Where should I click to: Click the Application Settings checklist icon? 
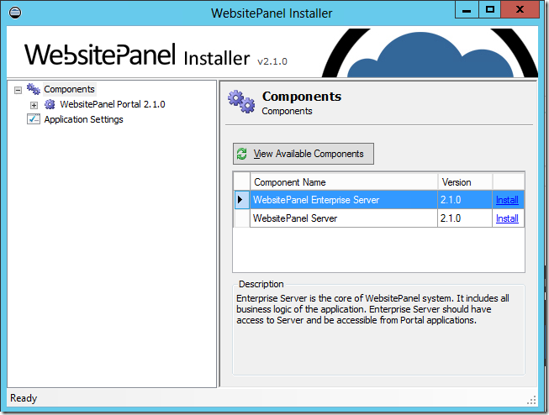point(34,119)
